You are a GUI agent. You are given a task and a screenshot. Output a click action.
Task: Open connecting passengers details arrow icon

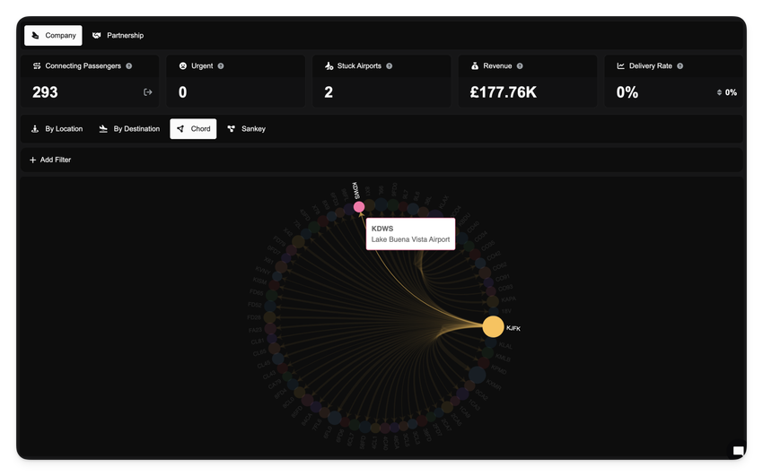point(148,92)
